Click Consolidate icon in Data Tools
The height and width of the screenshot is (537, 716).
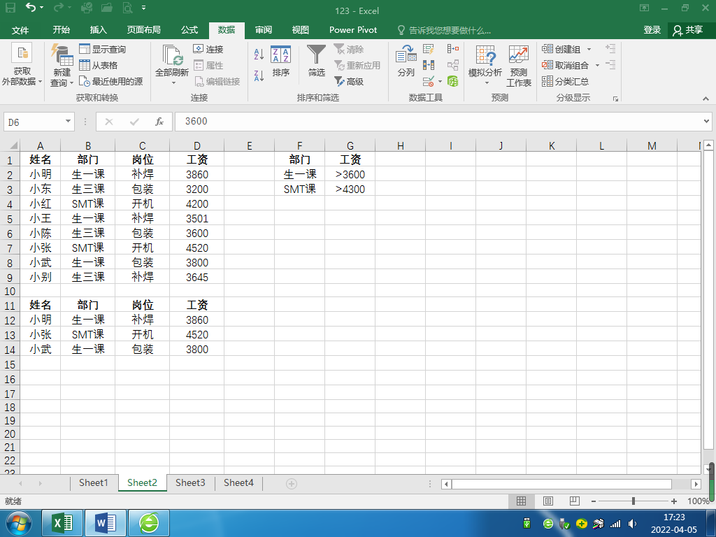coord(453,49)
